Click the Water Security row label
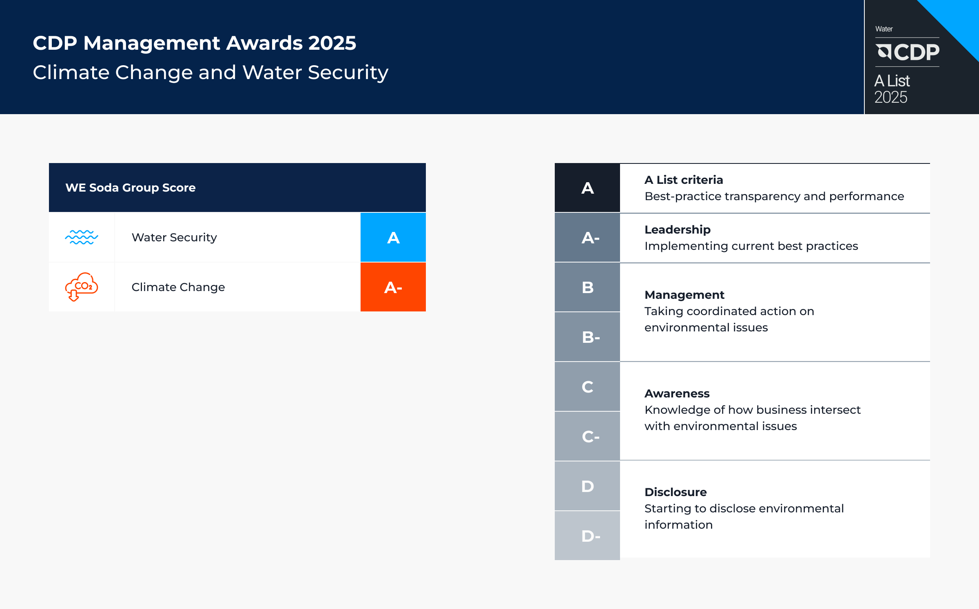 tap(174, 237)
